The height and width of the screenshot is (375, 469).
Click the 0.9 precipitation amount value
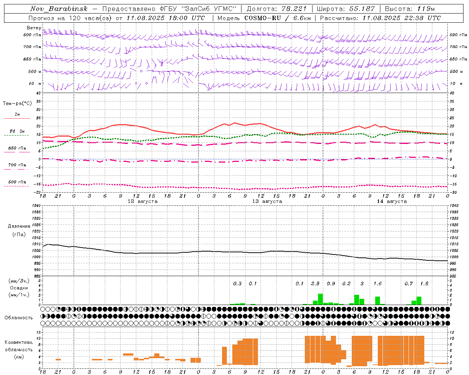tap(331, 283)
